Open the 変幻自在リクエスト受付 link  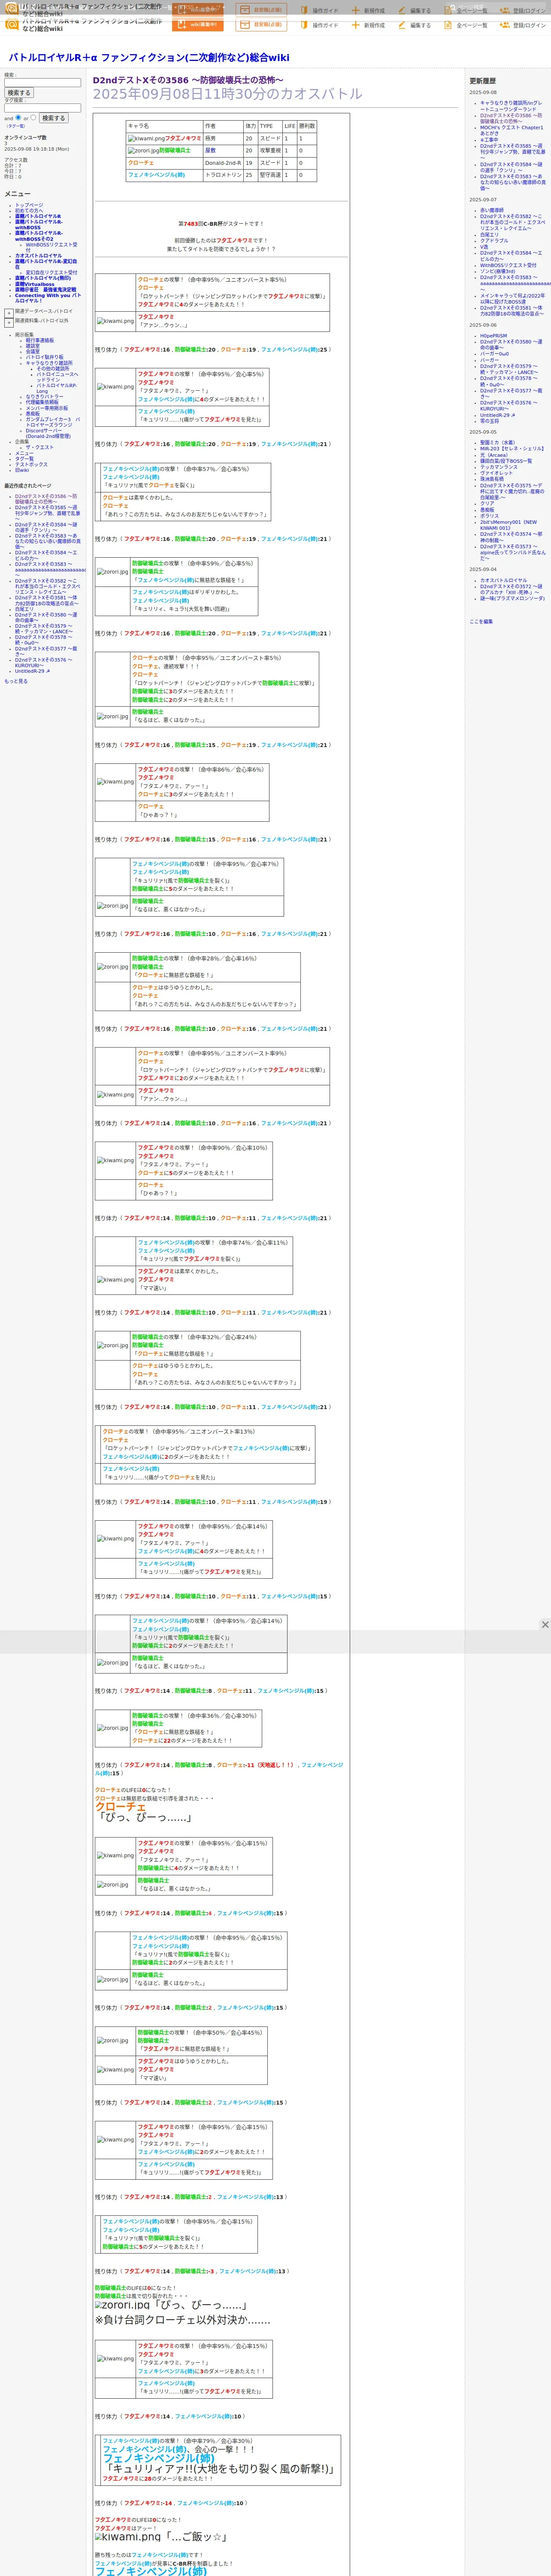(51, 272)
